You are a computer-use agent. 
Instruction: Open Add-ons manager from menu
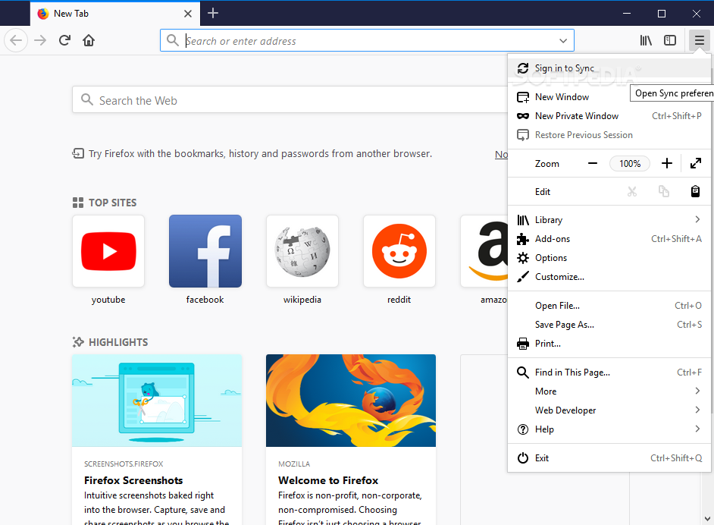click(x=609, y=239)
